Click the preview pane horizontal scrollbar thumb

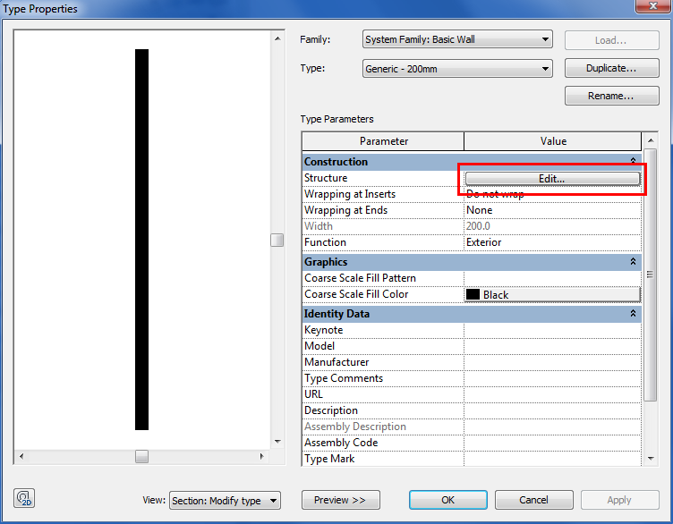pos(141,456)
